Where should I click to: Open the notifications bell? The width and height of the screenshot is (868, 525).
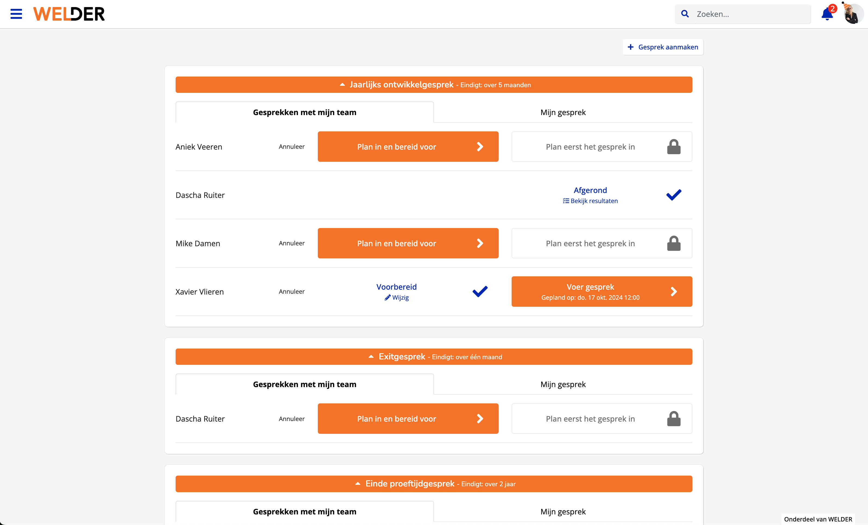826,14
